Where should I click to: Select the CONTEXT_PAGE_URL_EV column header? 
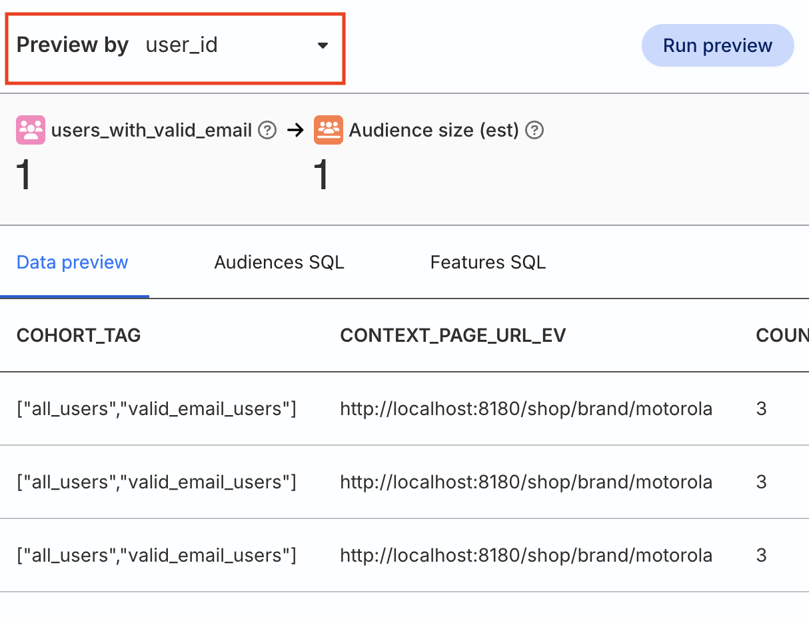[452, 335]
